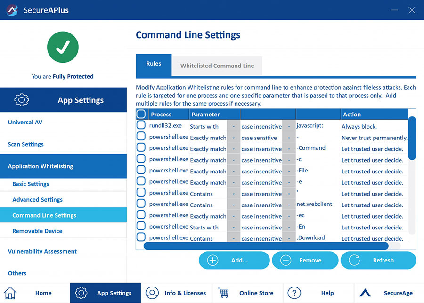Viewport: 424px width, 303px height.
Task: Open case dropdown for '-Command' rule
Action: click(x=289, y=149)
